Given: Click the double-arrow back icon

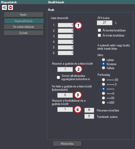Looking at the screenshot, I should (4, 8).
